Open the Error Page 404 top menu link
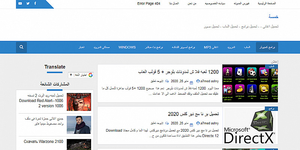Screen dimensions: 300x150 coord(148,4)
